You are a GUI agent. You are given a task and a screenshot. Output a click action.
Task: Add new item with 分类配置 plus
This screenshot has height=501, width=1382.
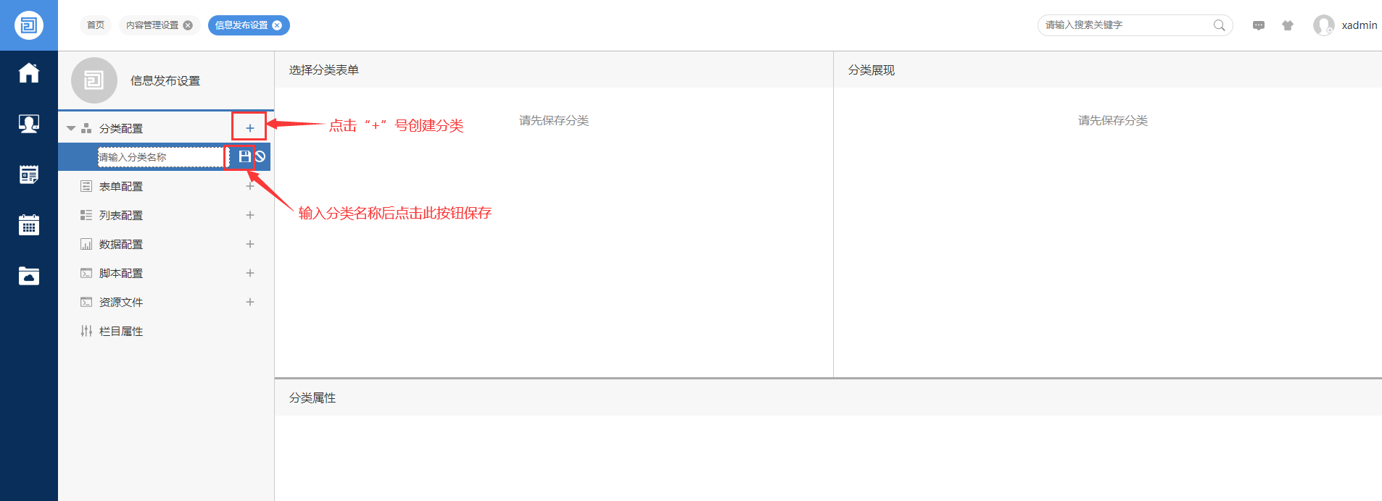(x=249, y=128)
